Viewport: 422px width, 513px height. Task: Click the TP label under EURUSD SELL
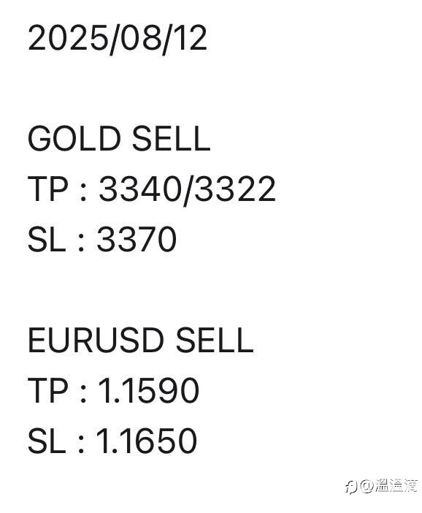[47, 390]
